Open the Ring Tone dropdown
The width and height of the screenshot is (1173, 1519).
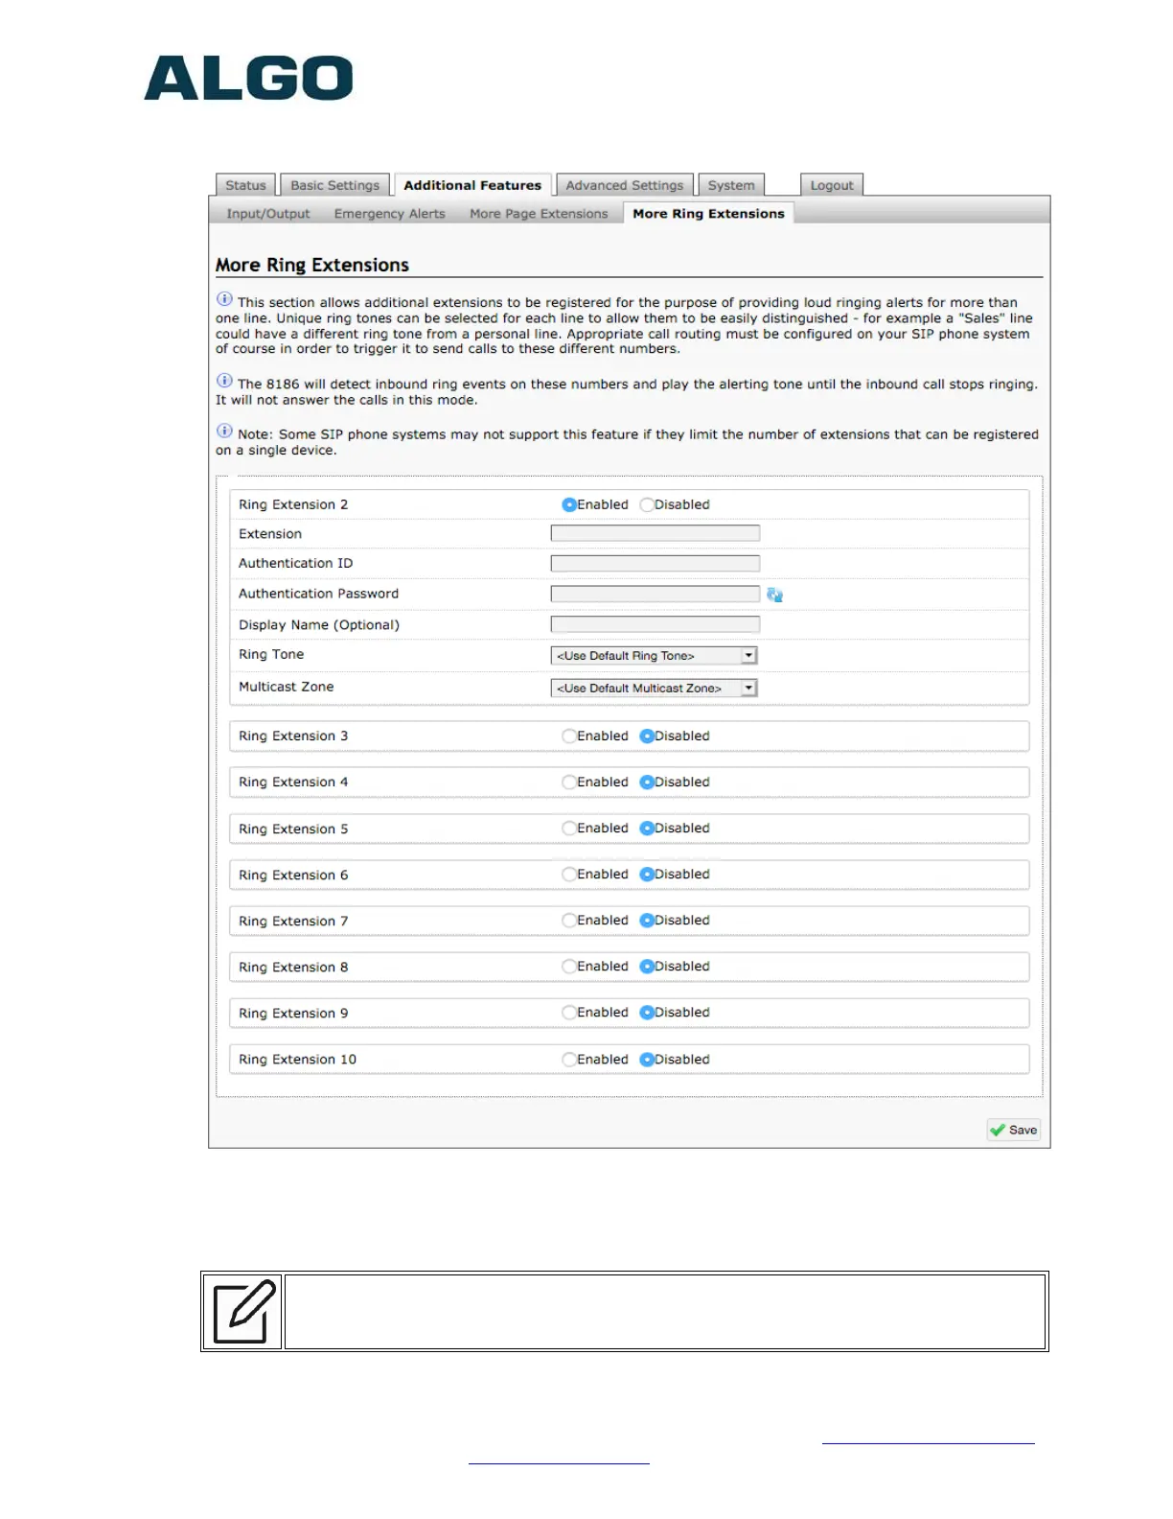click(x=655, y=656)
